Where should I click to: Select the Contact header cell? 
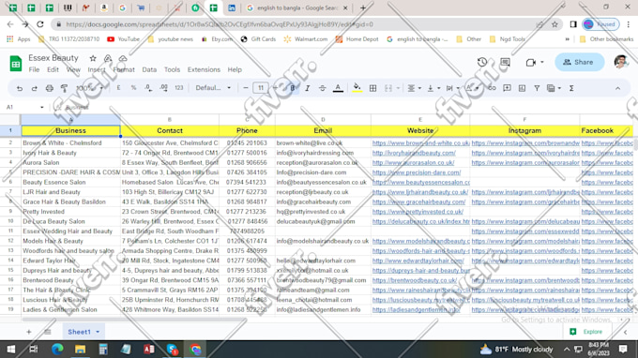tap(170, 130)
